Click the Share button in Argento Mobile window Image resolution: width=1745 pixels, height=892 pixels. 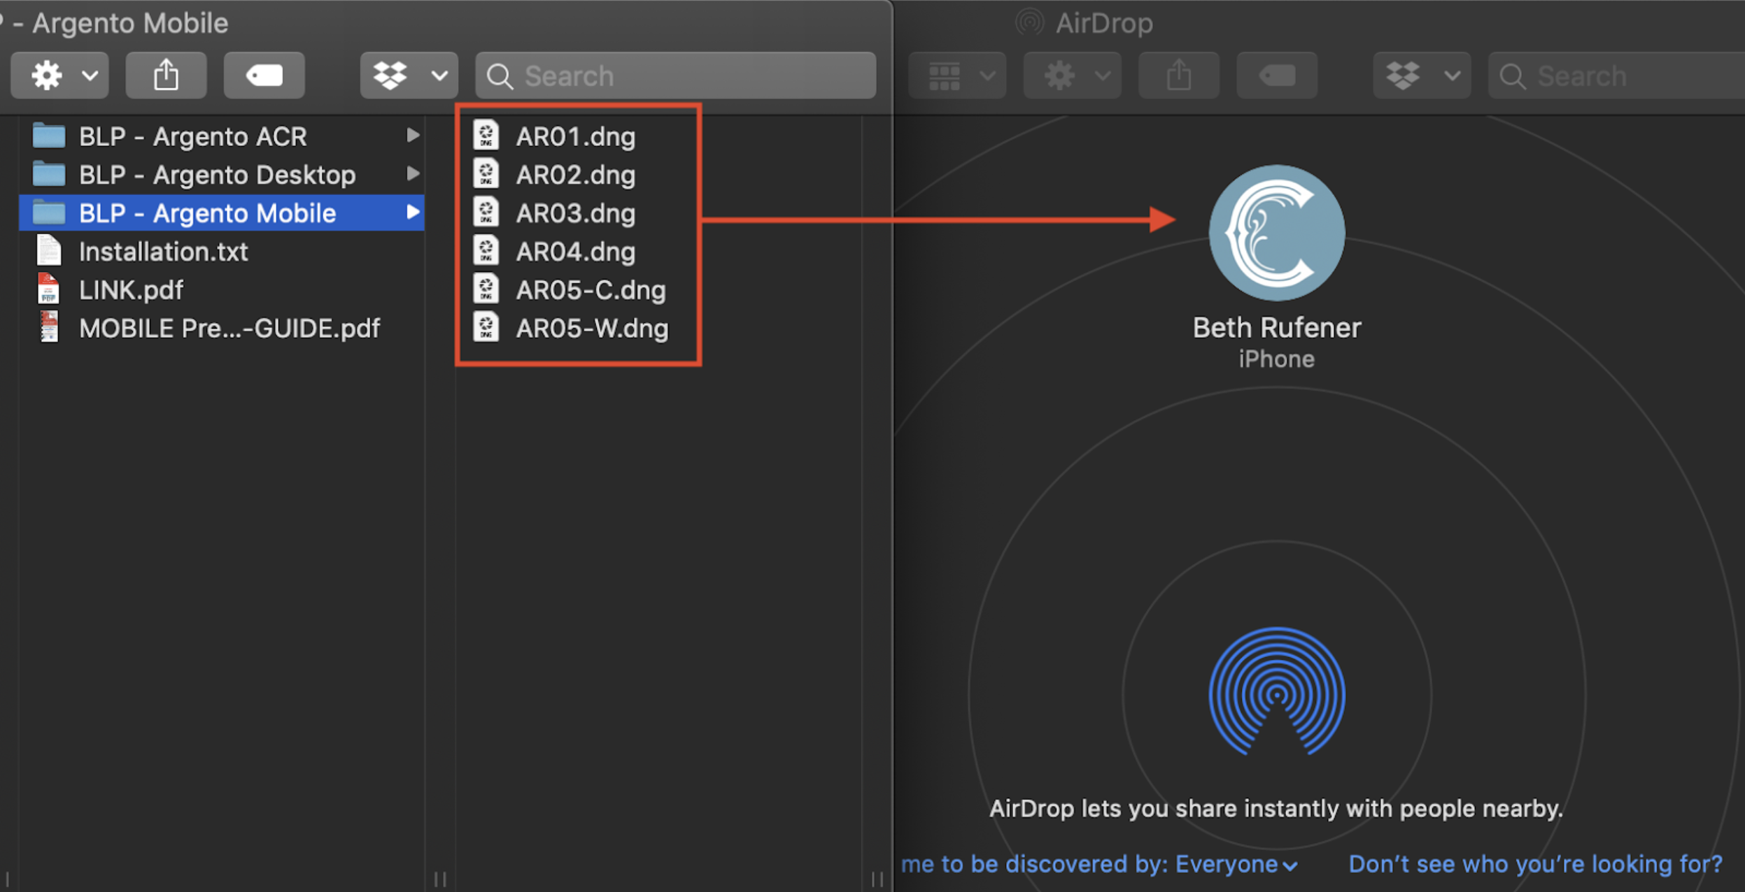(166, 75)
